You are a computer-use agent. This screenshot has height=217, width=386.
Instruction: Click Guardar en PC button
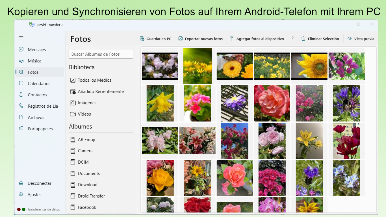(156, 39)
